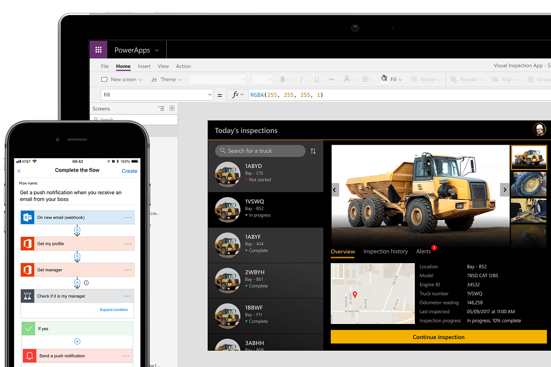The image size is (551, 367).
Task: Click the info icon below Get manager
Action: click(87, 283)
